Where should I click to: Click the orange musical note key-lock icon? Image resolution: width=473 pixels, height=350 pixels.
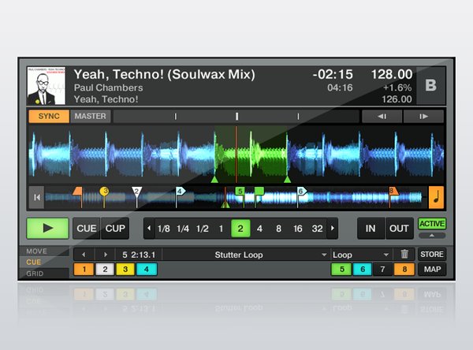pos(436,196)
